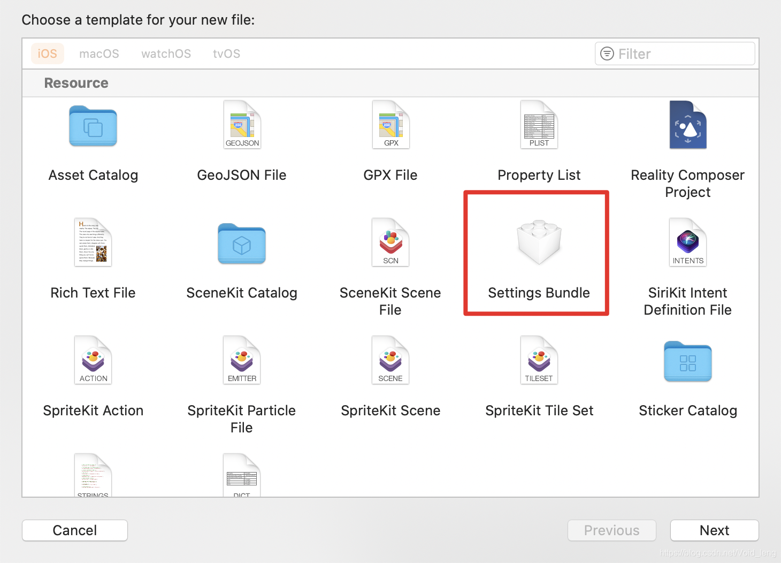The height and width of the screenshot is (563, 781).
Task: Select the Property List PLIST icon
Action: 539,125
